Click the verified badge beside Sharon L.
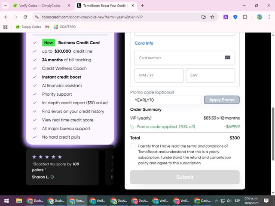The width and height of the screenshot is (275, 206). pos(52,177)
